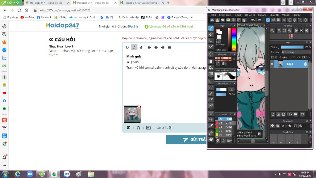This screenshot has height=178, width=316.
Task: Toggle snap off icon in MediBang toolbar
Action: click(268, 20)
